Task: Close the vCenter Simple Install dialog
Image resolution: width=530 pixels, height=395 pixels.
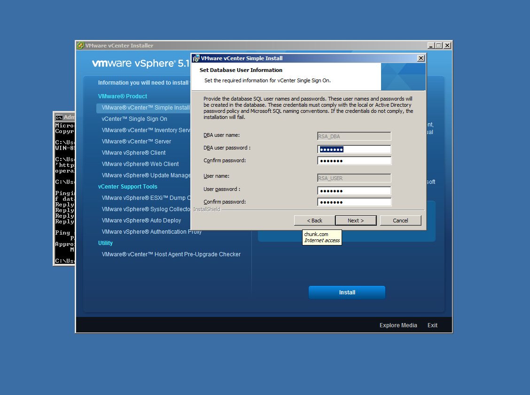Action: [x=421, y=58]
